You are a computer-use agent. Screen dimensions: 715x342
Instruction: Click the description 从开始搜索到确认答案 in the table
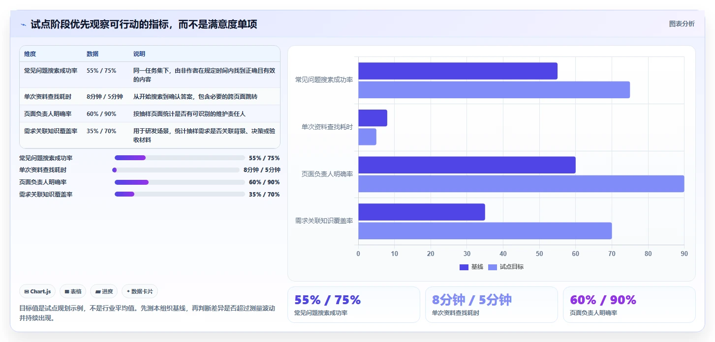coord(195,97)
